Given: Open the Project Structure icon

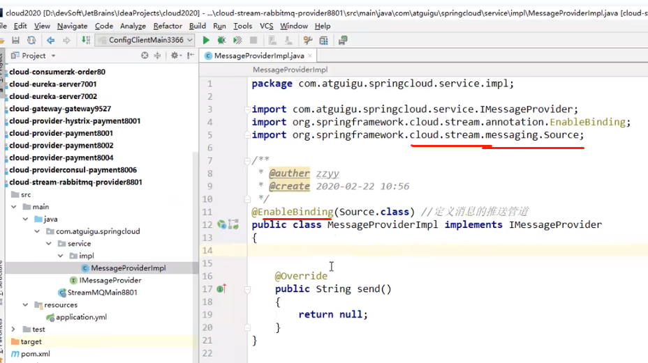Looking at the screenshot, I should coord(323,40).
